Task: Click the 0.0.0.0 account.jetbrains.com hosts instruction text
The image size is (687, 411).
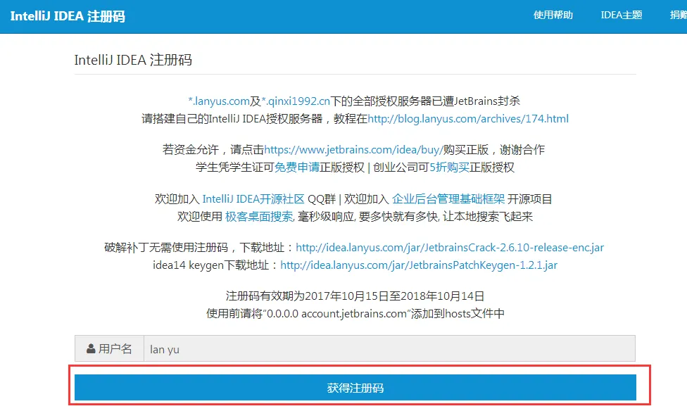Action: point(355,314)
